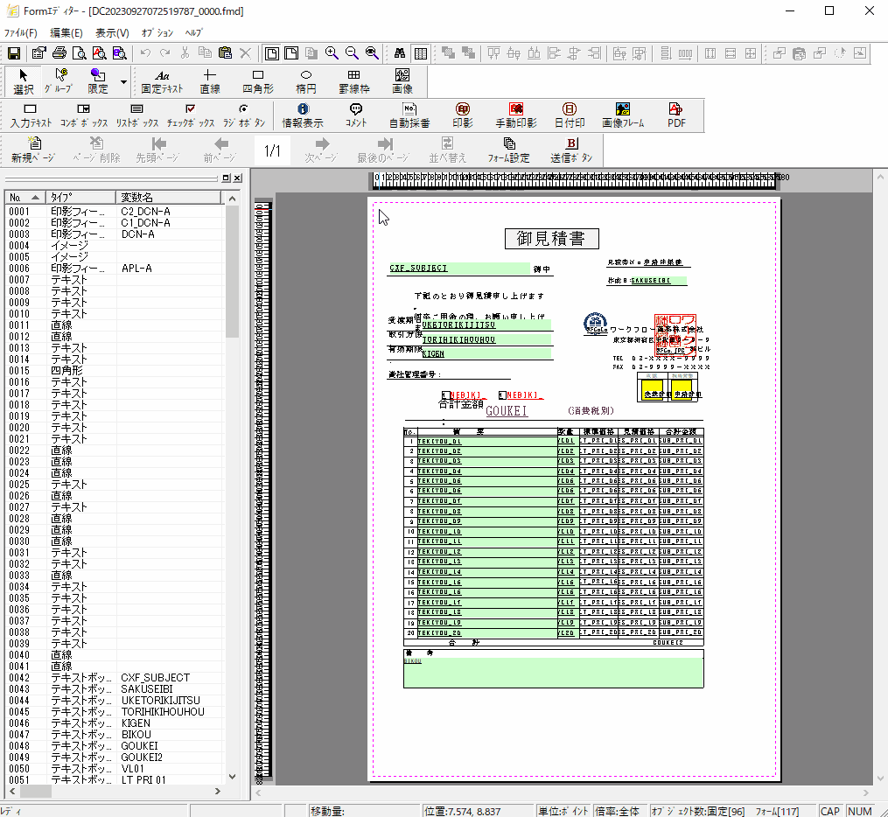Insert a リストボックス control
The image size is (888, 817).
point(137,115)
